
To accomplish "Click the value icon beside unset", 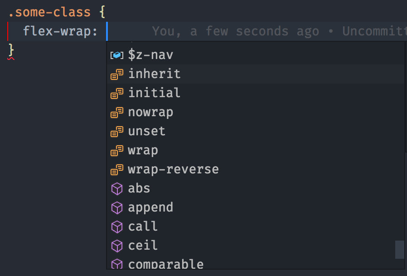I will point(117,131).
